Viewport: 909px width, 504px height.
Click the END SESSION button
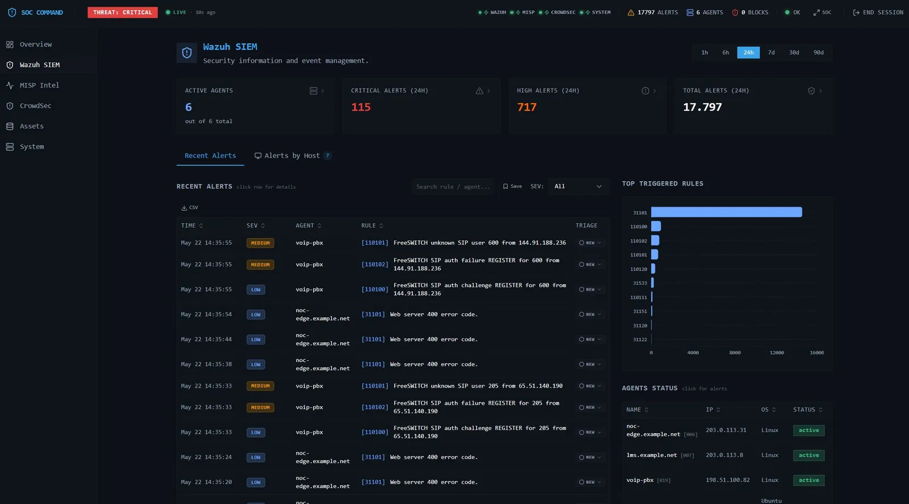[x=878, y=12]
